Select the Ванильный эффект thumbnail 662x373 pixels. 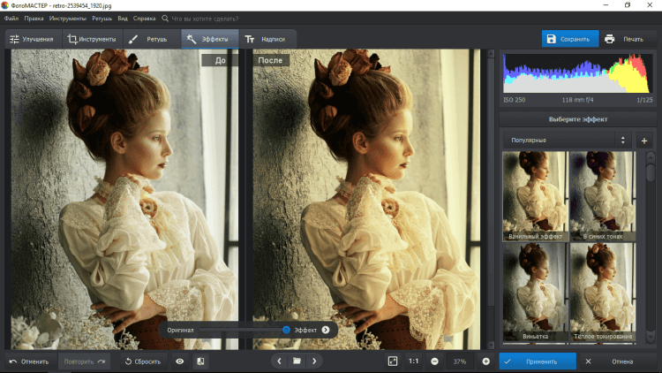(x=535, y=195)
